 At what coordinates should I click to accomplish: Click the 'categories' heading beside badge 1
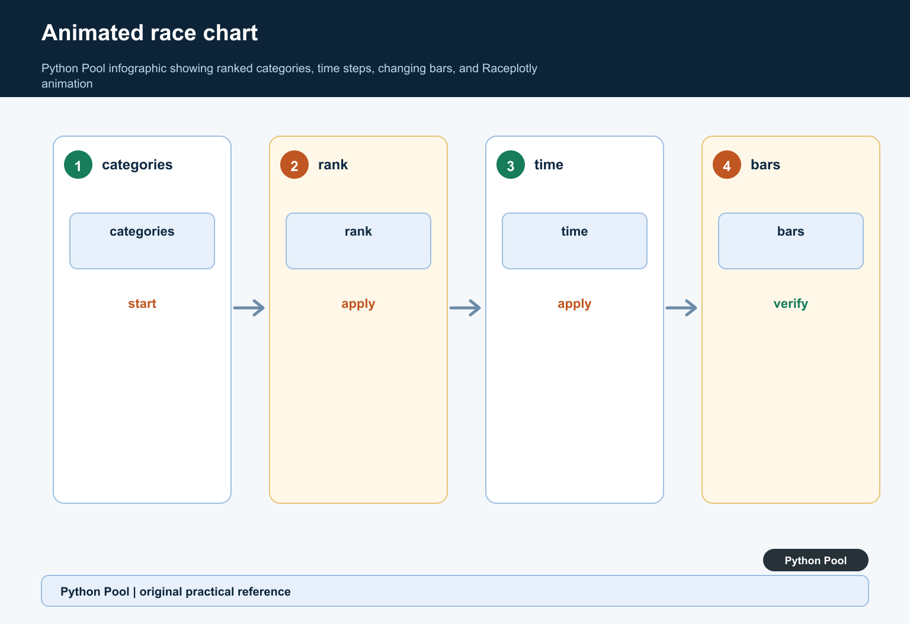point(137,165)
